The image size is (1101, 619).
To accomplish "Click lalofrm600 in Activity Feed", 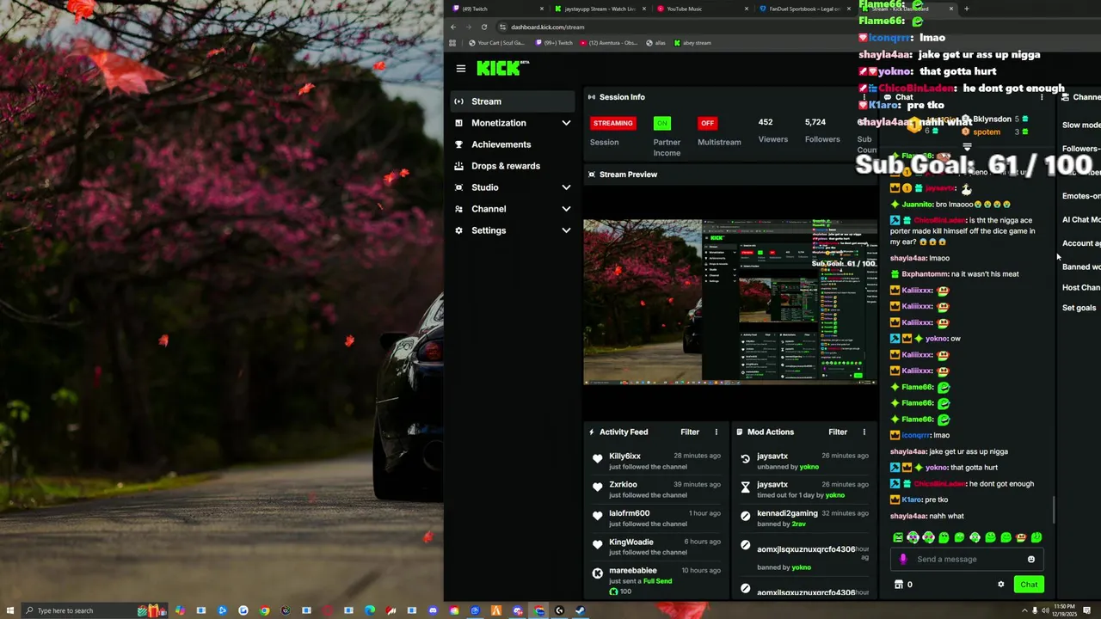I will pos(629,513).
